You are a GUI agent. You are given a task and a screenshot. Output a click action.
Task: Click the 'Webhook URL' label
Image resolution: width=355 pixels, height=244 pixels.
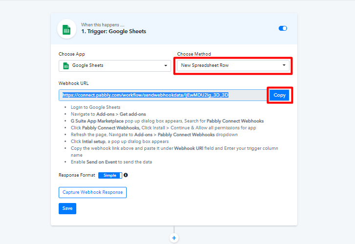tap(73, 83)
